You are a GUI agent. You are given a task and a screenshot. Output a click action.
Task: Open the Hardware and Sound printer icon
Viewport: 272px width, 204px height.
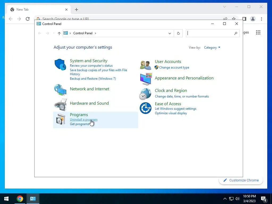(x=60, y=104)
